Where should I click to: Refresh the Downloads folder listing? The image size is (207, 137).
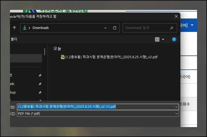[x=115, y=28]
